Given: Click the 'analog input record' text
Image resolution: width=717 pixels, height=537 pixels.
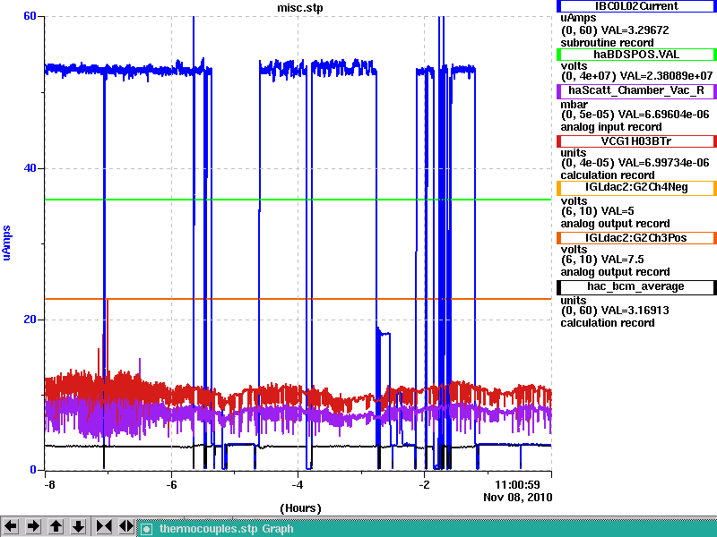Looking at the screenshot, I should click(x=611, y=127).
